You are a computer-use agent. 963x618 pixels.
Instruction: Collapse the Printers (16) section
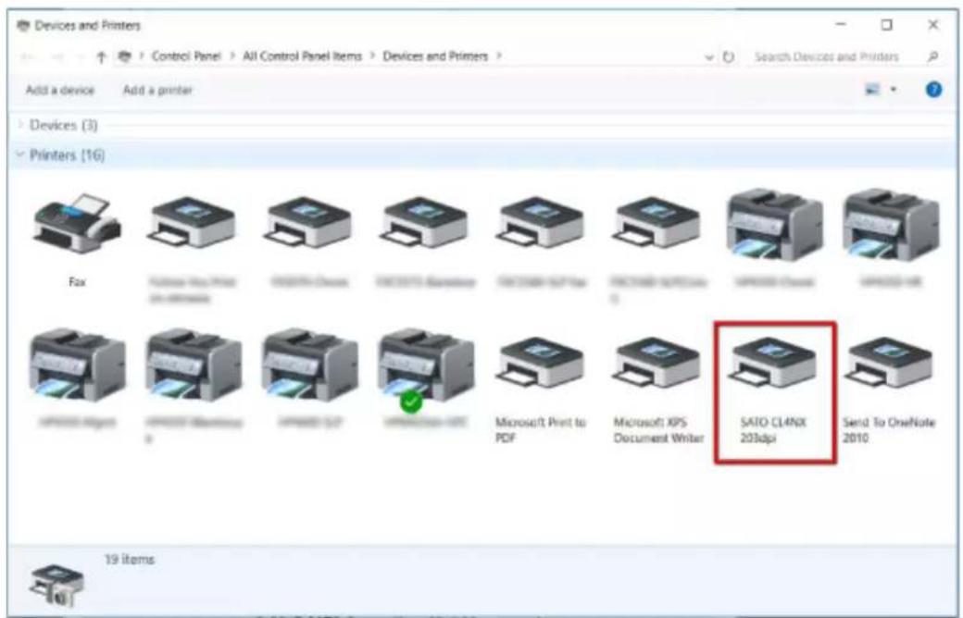20,154
